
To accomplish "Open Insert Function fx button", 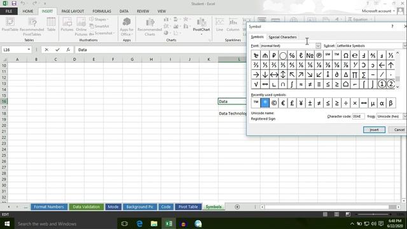I will tap(68, 50).
